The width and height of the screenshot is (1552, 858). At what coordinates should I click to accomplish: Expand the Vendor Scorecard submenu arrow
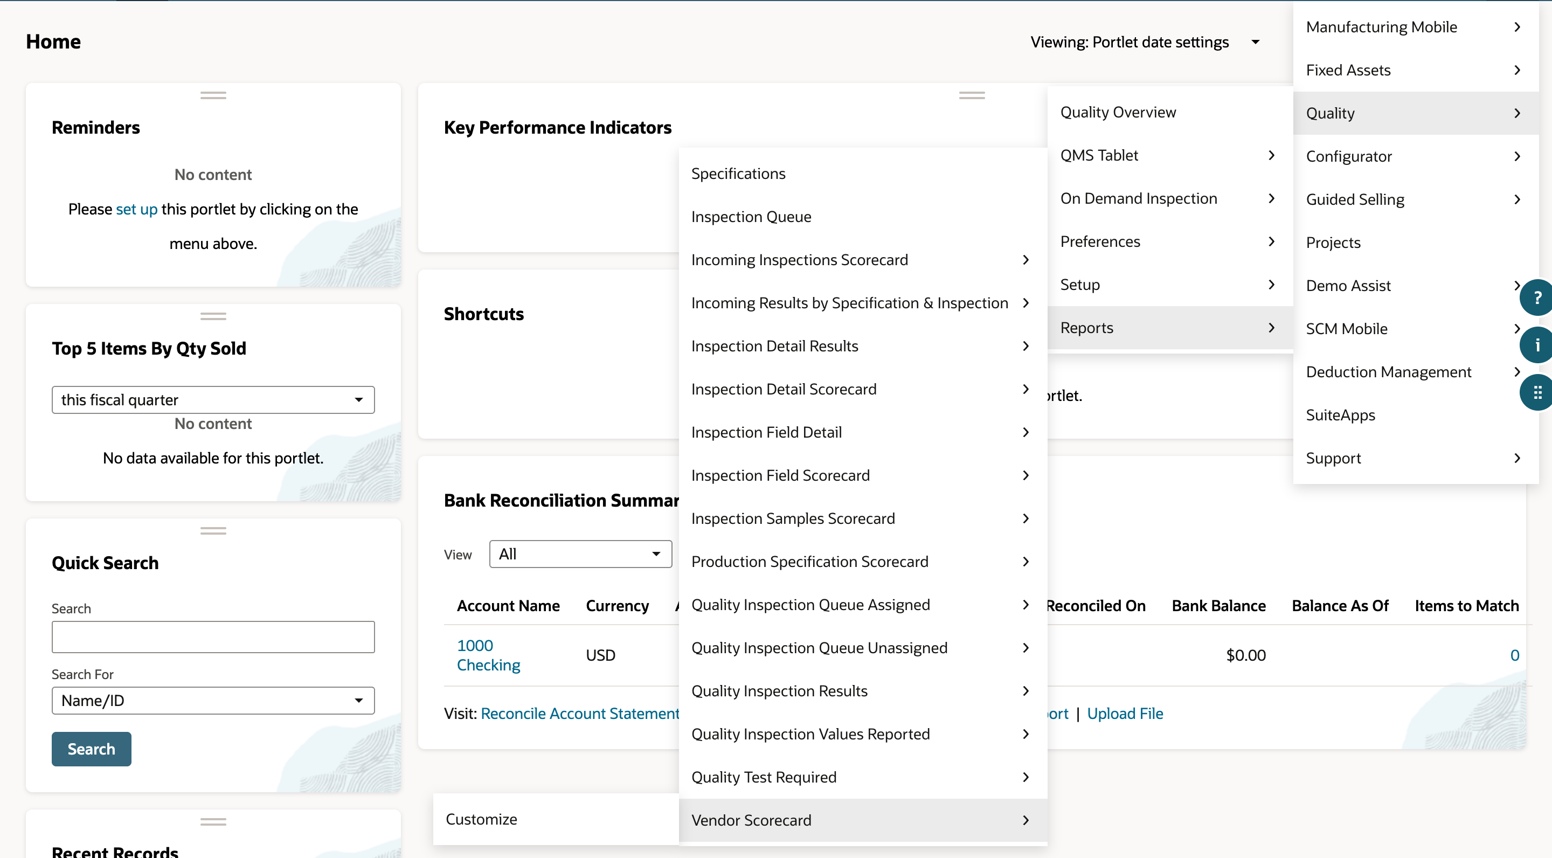click(x=1026, y=821)
